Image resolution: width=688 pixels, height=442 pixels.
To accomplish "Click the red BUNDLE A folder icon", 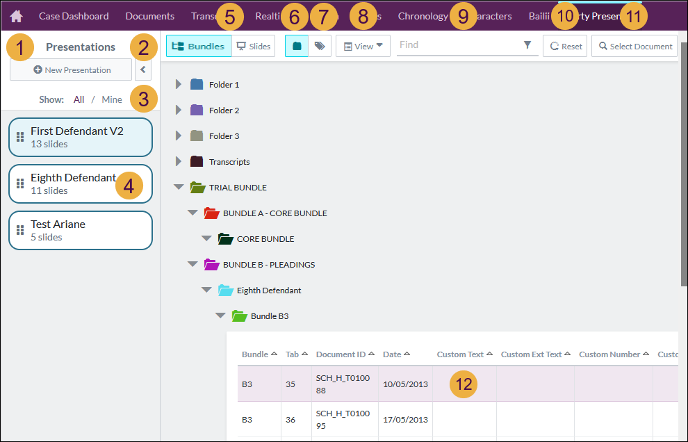I will pos(211,213).
